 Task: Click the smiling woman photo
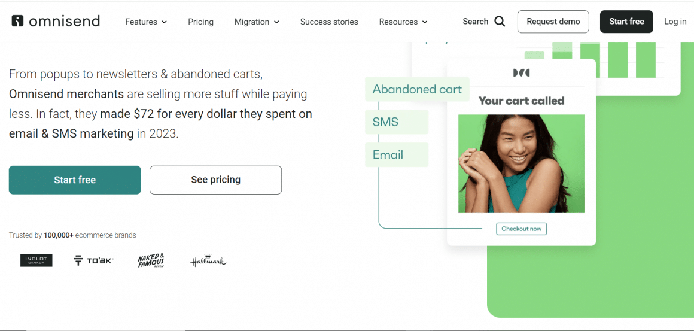(521, 163)
